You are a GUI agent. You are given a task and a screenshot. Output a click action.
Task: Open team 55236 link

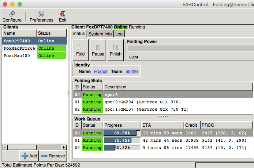(x=131, y=72)
